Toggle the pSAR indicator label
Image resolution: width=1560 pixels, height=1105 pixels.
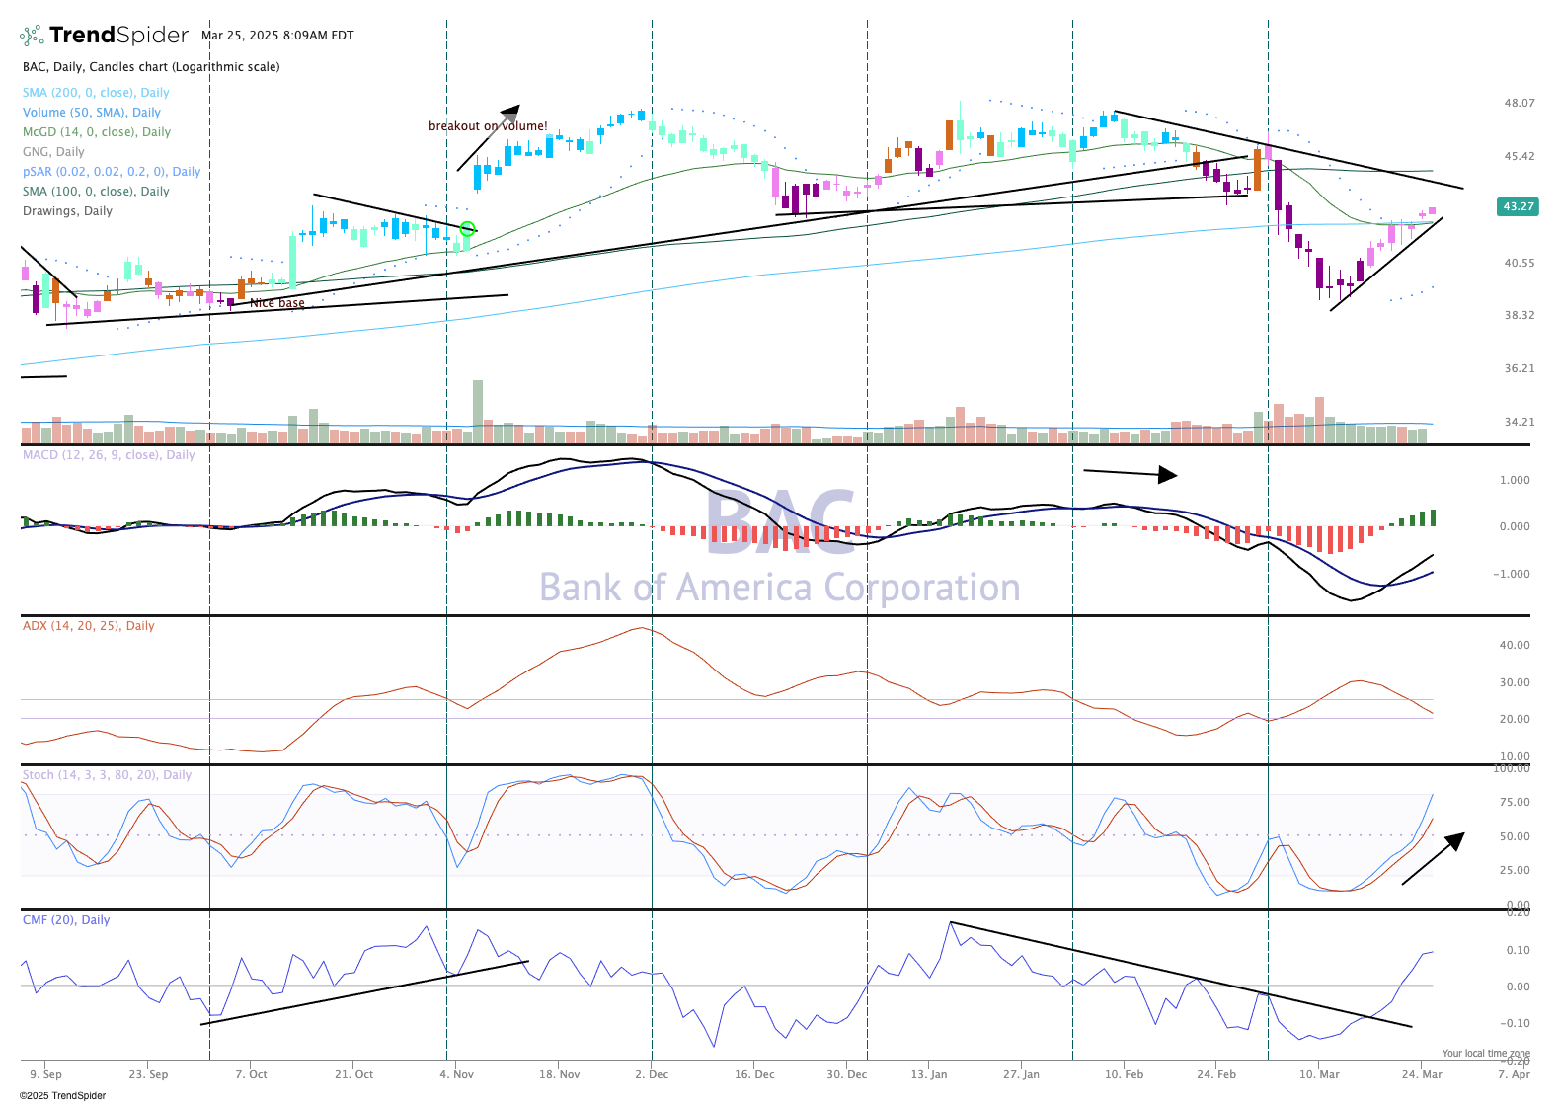point(112,172)
